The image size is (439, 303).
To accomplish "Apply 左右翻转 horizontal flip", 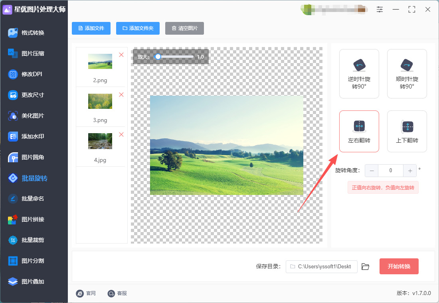I will click(x=359, y=132).
